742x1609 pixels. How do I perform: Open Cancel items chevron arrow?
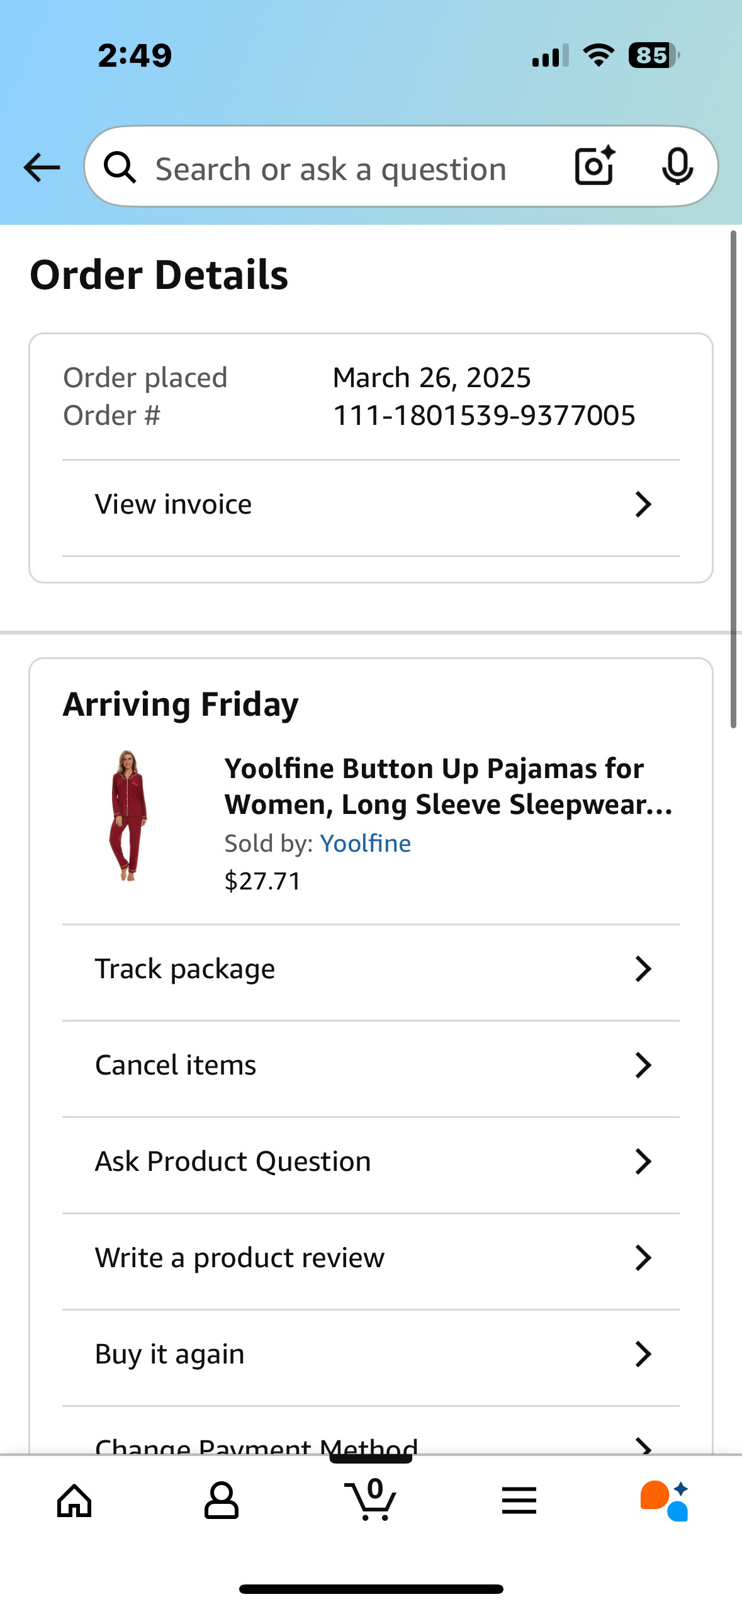tap(643, 1065)
